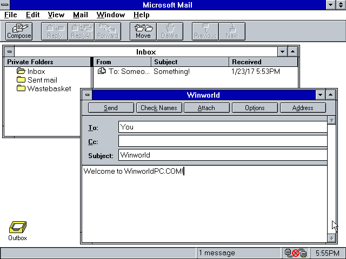Click compose window scroll up arrow
This screenshot has width=346, height=259.
point(331,120)
